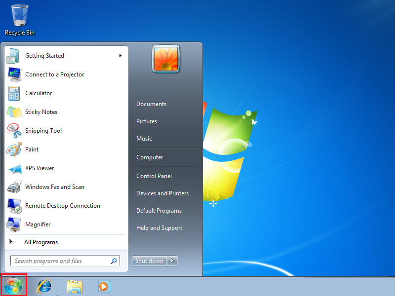The image size is (395, 296).
Task: Click the Shut down button
Action: 149,260
